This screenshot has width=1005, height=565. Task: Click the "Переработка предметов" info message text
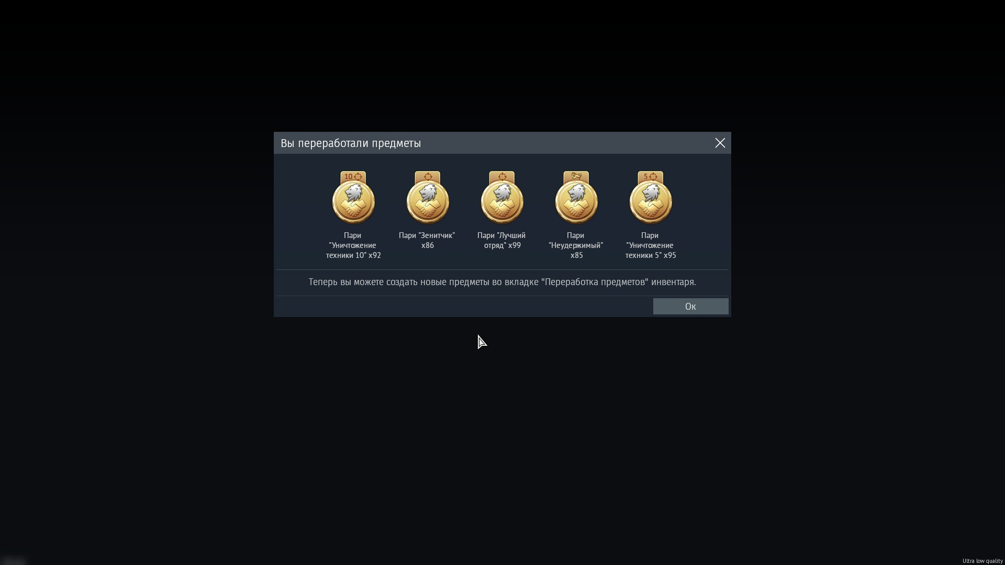[502, 282]
